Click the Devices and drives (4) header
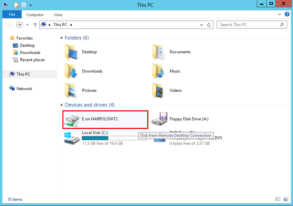The width and height of the screenshot is (293, 206). coord(90,105)
